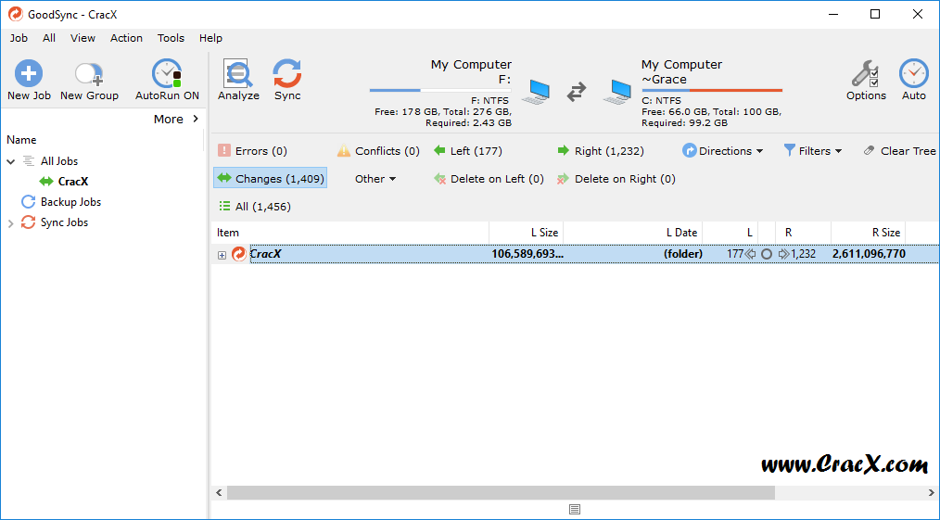
Task: Click the Item column header
Action: tap(350, 233)
